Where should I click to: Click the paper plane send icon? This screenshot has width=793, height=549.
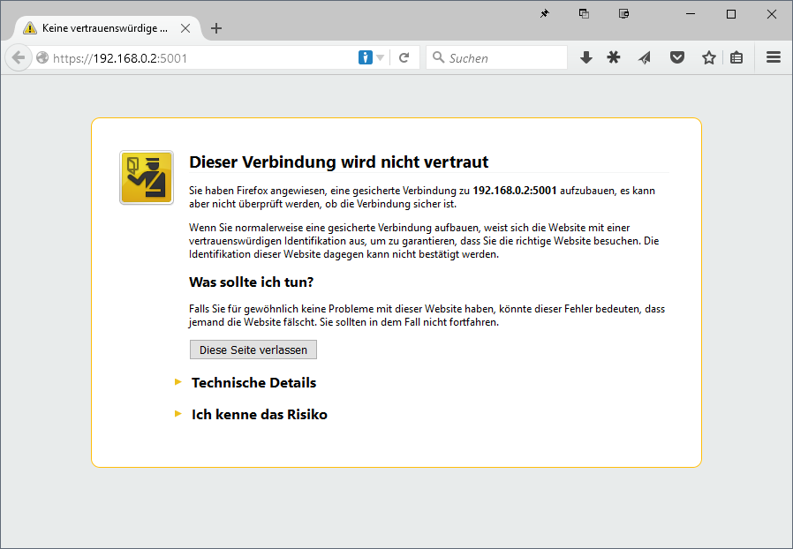[x=645, y=58]
